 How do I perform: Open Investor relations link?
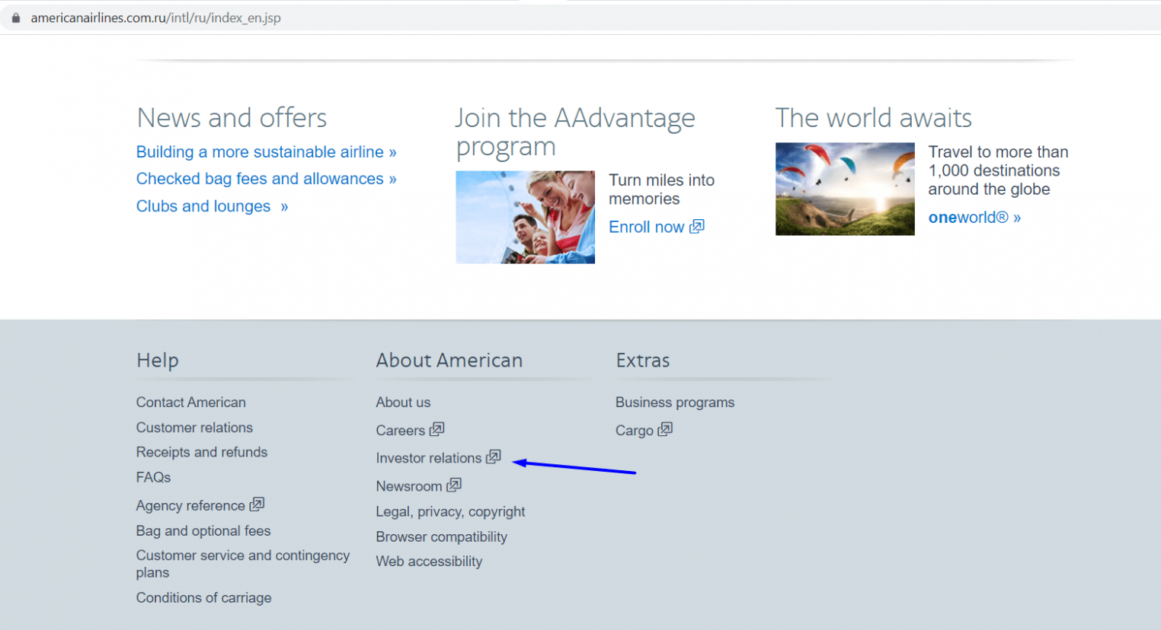pos(428,458)
